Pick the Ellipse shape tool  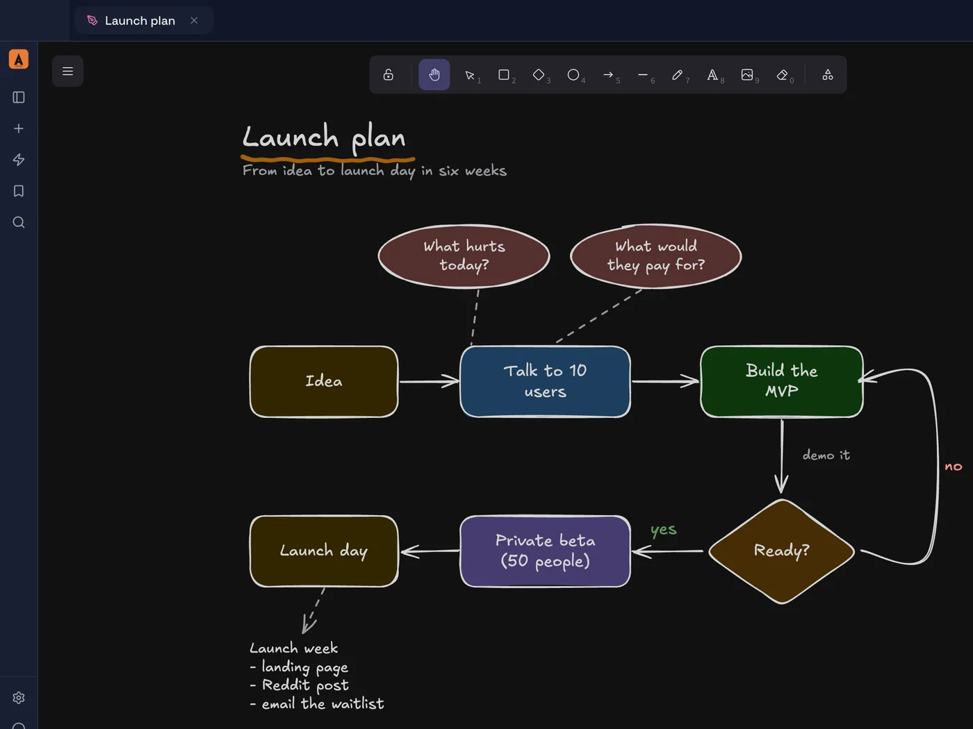[x=574, y=75]
